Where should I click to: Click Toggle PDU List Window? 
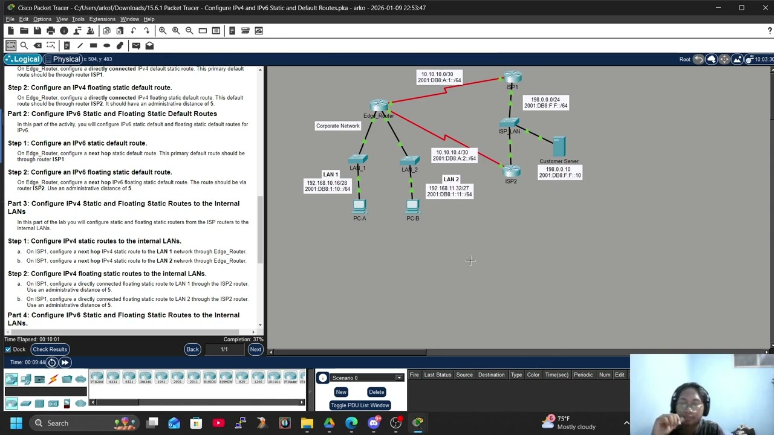(360, 405)
